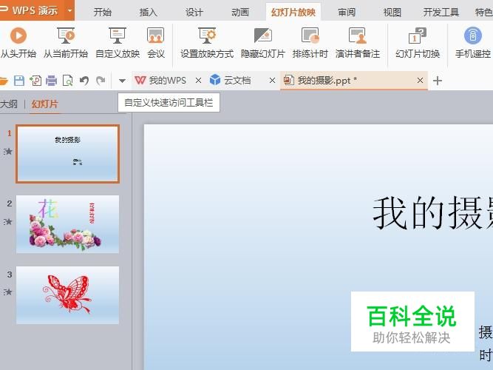Click the export PDF icon in quick toolbar
This screenshot has height=370, width=493.
pyautogui.click(x=35, y=81)
